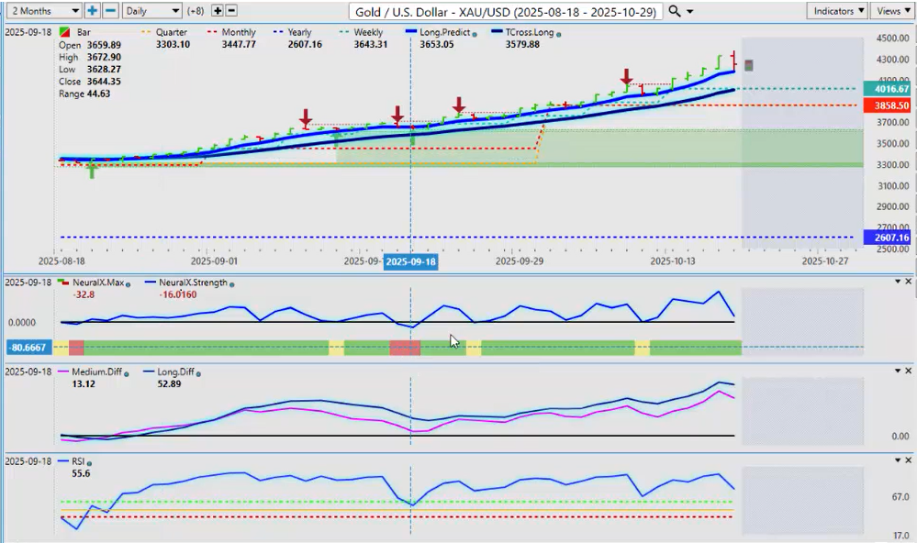The height and width of the screenshot is (543, 917).
Task: Collapse the Medium.Diff panel using its arrow
Action: pos(897,371)
